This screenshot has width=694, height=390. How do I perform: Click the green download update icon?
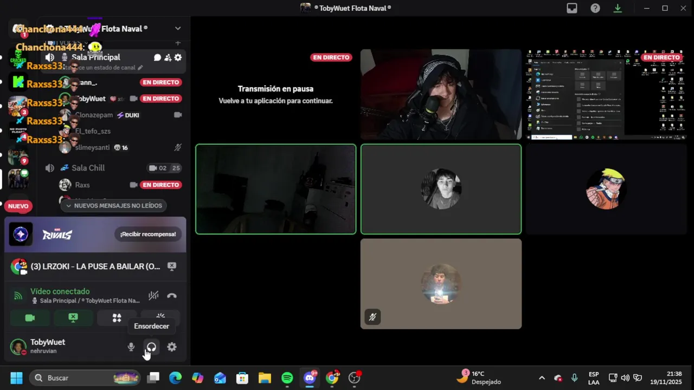coord(618,8)
